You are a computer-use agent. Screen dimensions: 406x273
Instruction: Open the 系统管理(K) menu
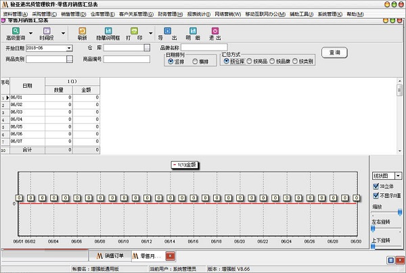(x=330, y=14)
